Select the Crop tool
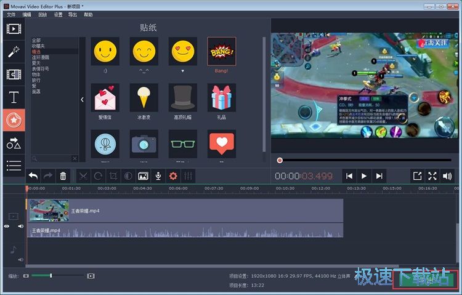 (x=113, y=176)
